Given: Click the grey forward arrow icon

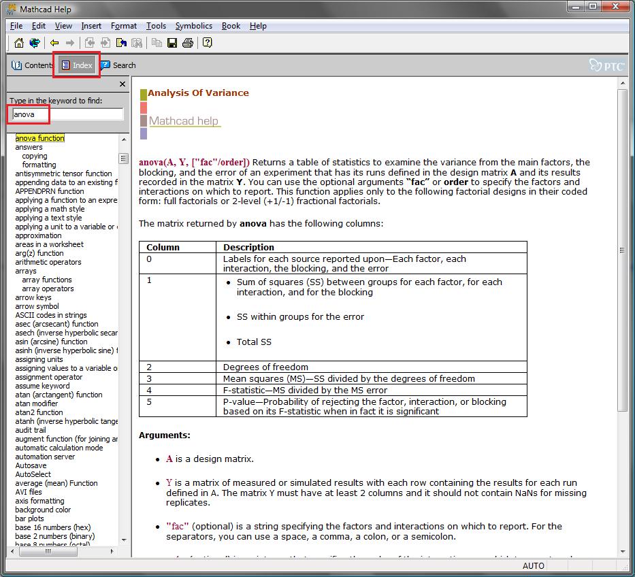Looking at the screenshot, I should (x=70, y=43).
